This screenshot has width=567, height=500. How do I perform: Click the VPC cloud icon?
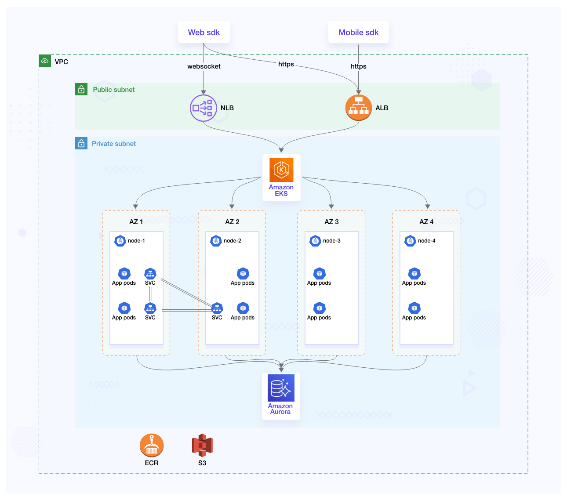45,61
